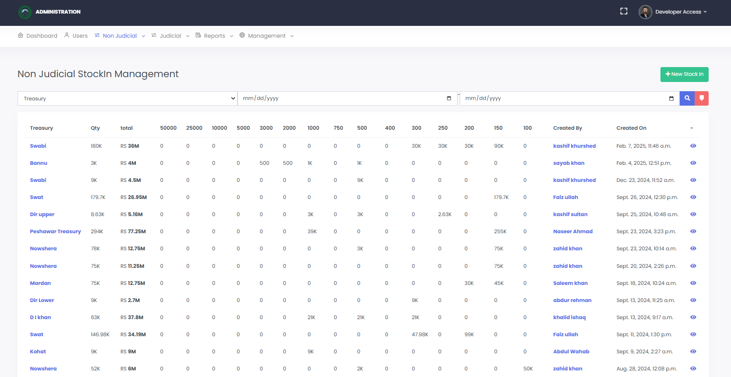Viewport: 731px width, 377px height.
Task: View Dir Lower entry eye icon
Action: point(693,300)
